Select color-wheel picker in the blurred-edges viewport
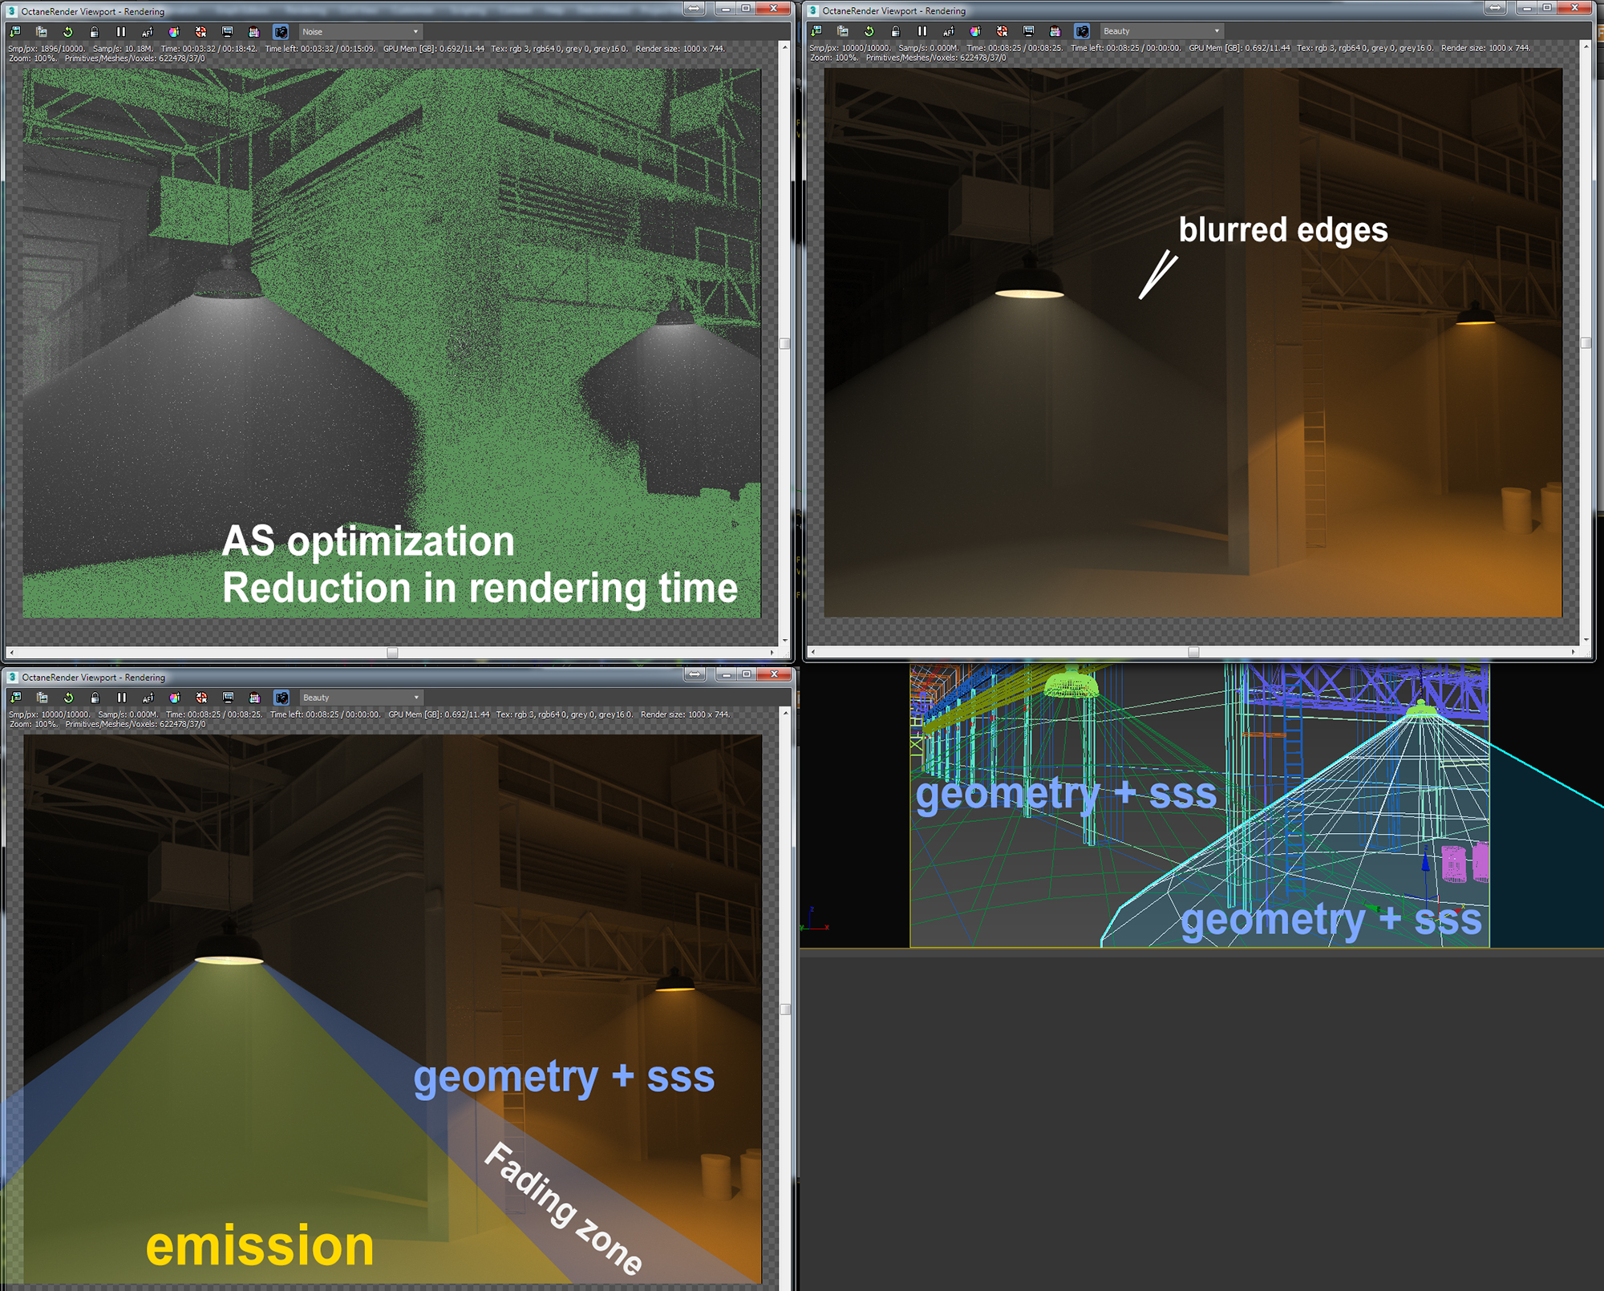 (x=975, y=31)
